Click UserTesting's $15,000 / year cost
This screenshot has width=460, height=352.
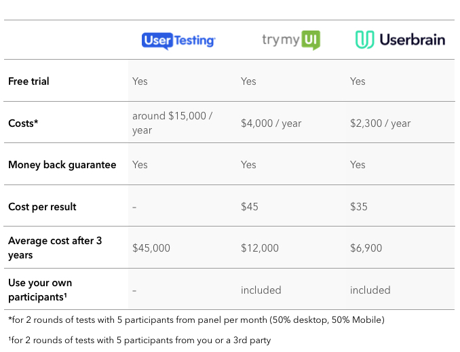click(x=172, y=123)
